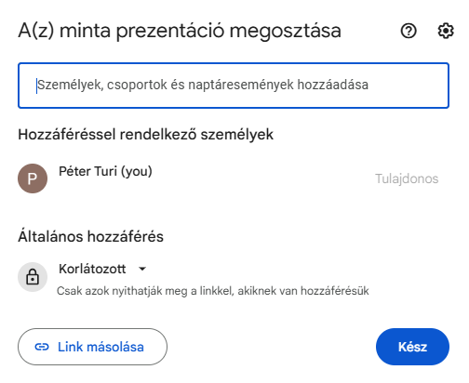Expand the Korlátozott dropdown arrow

(x=142, y=269)
